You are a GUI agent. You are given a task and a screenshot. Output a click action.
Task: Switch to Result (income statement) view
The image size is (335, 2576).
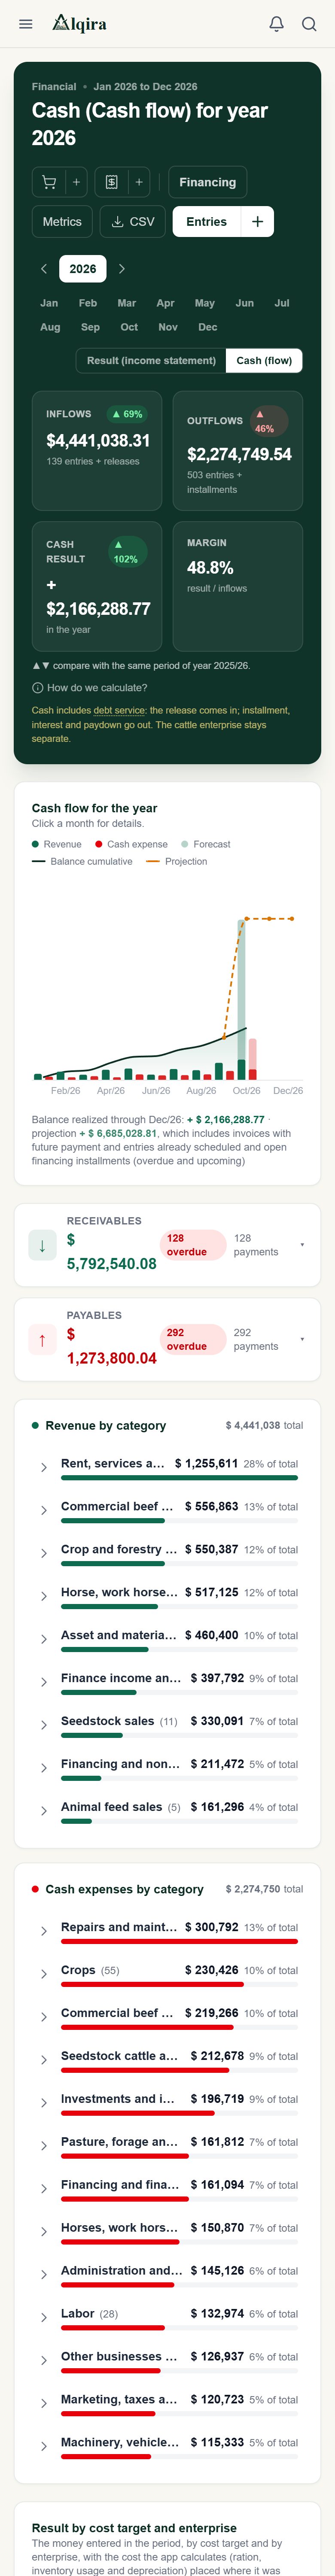151,361
